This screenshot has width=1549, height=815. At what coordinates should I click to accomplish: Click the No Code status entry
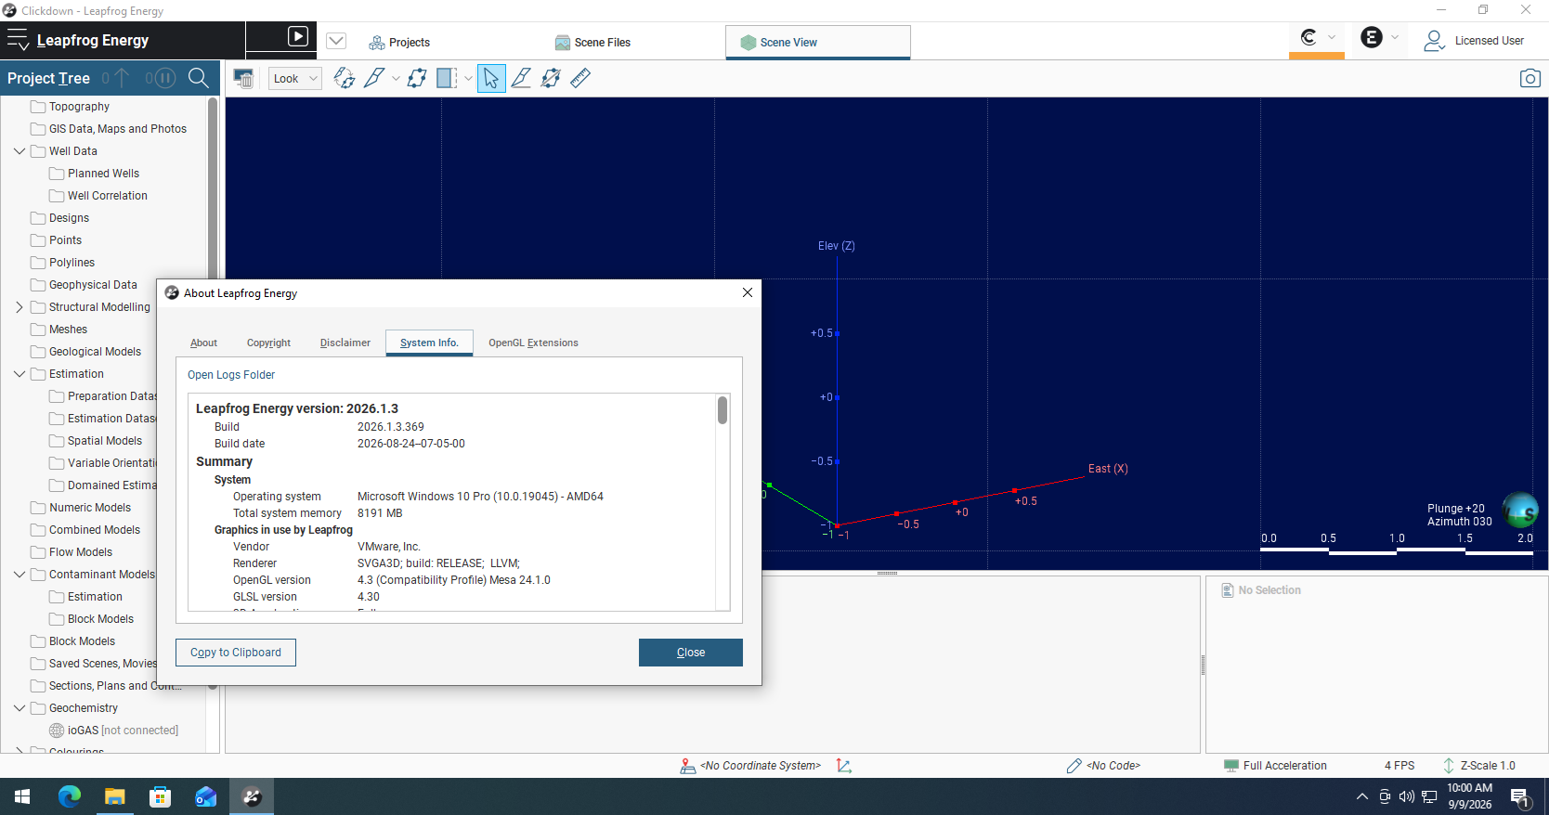pos(1103,766)
